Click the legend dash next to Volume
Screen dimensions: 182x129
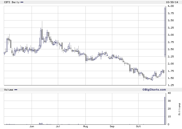tap(16, 90)
